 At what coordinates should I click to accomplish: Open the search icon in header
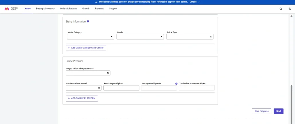tap(281, 9)
